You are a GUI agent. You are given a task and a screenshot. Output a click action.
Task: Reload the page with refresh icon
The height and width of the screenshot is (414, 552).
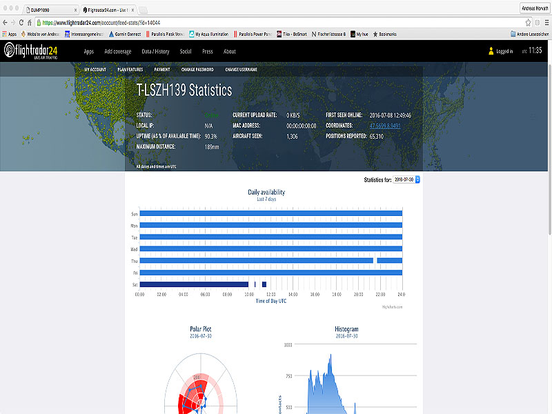(x=21, y=23)
